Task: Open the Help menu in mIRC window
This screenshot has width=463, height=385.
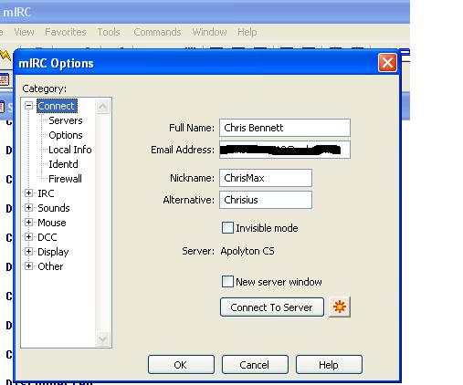Action: click(247, 32)
